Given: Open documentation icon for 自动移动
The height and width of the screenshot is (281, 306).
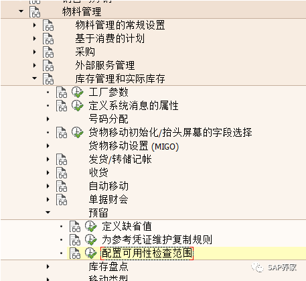Looking at the screenshot, I should [x=62, y=186].
